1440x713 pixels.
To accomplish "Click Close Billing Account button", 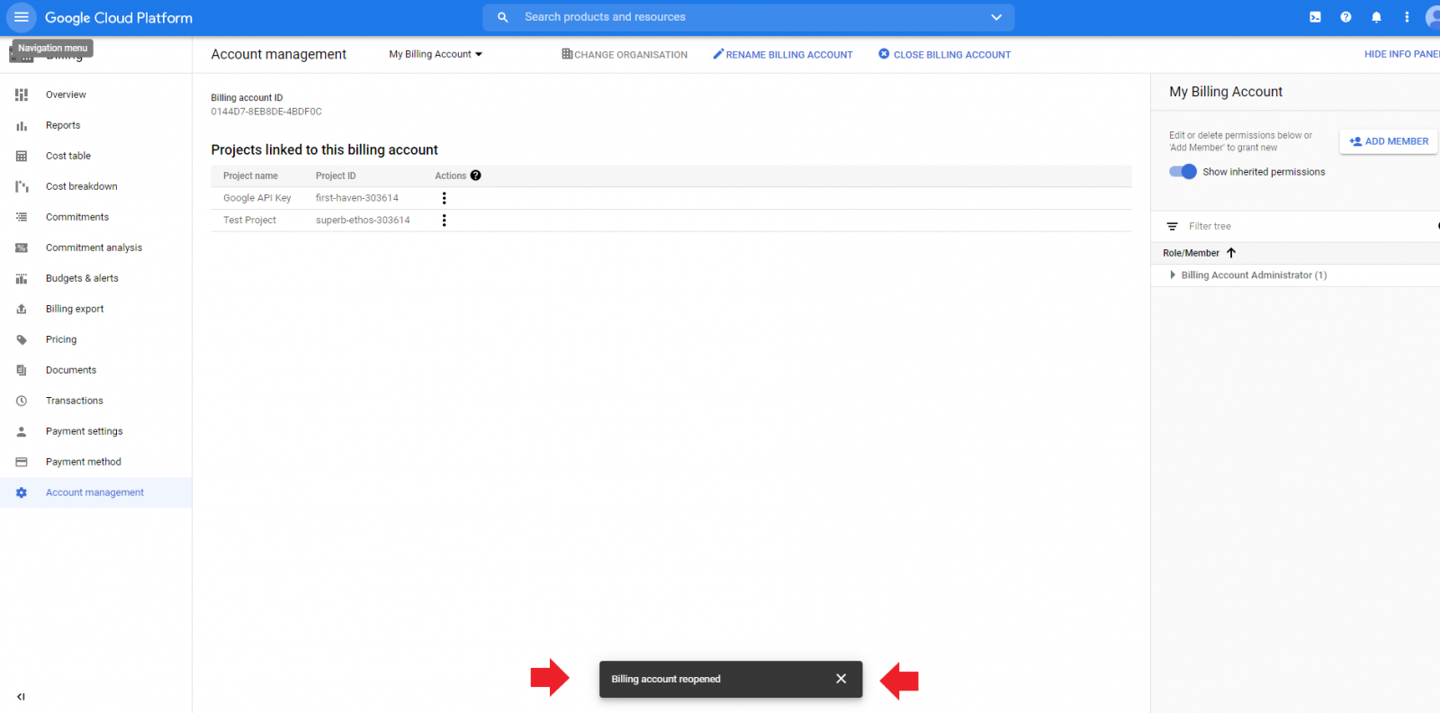I will click(x=945, y=55).
